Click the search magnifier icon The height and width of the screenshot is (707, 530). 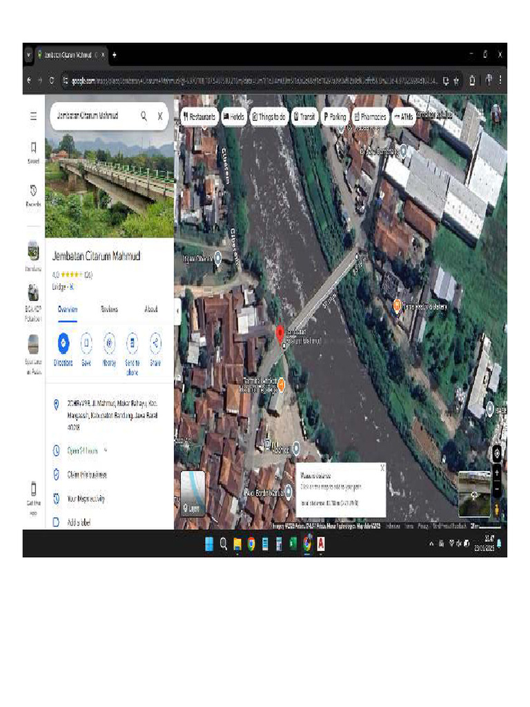tap(144, 116)
